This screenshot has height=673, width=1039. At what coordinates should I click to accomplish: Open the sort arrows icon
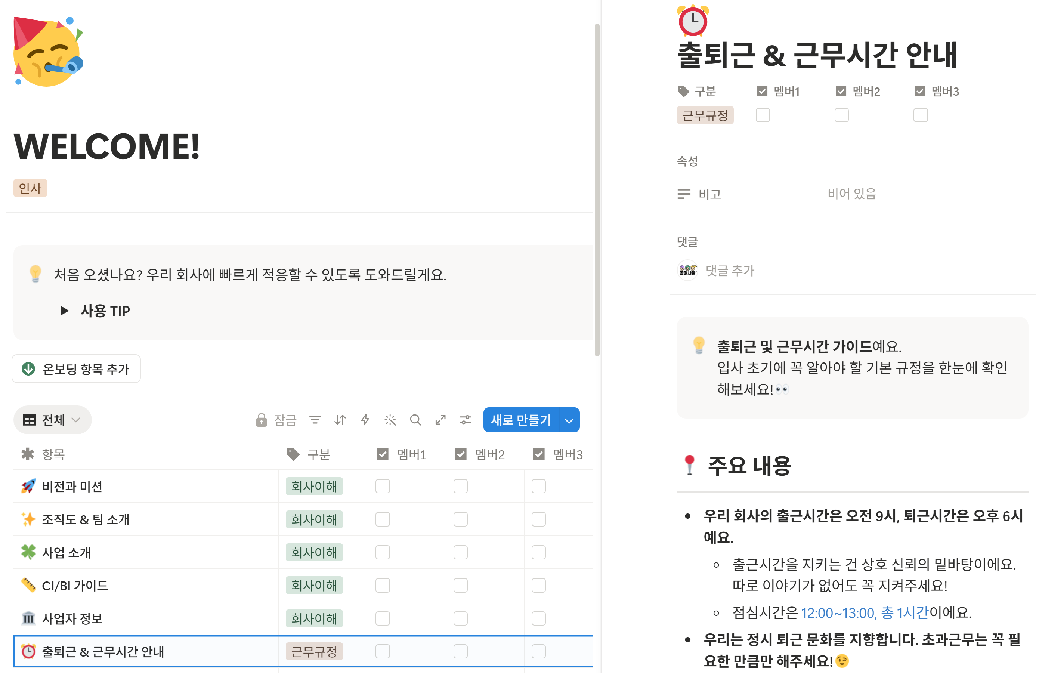340,420
